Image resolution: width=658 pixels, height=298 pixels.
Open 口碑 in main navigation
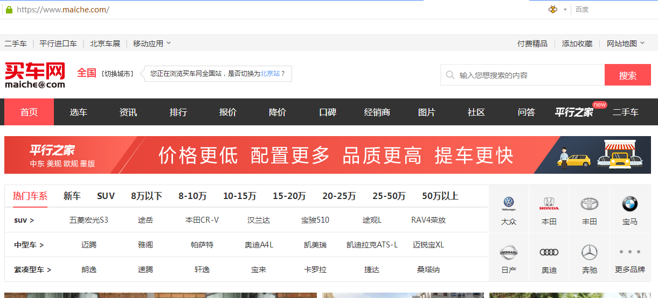(x=328, y=112)
